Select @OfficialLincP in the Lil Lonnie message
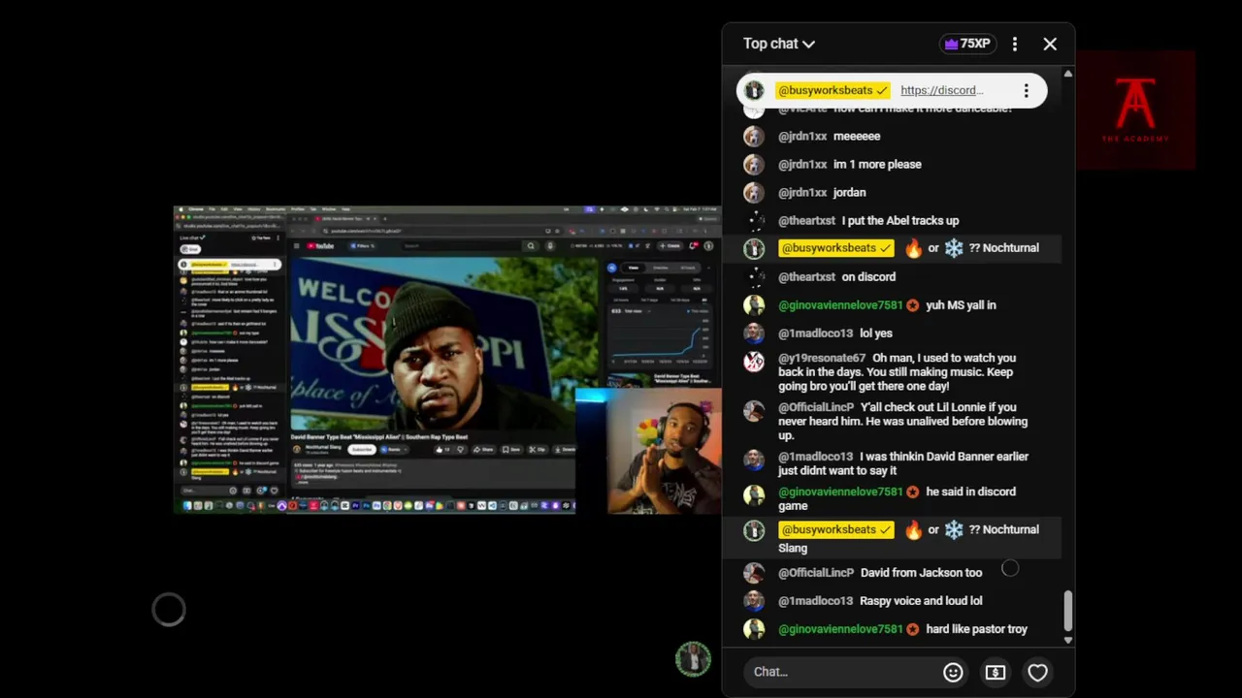This screenshot has width=1242, height=698. tap(816, 408)
